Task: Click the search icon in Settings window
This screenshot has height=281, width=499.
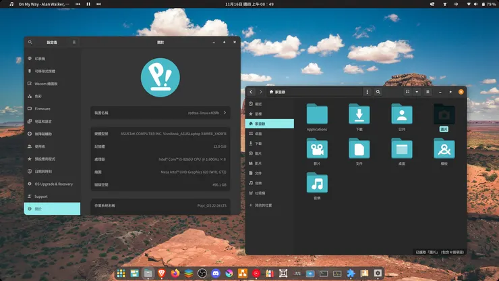Action: [x=30, y=43]
